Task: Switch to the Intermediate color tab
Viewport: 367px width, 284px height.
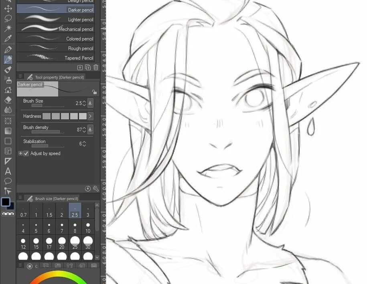Action: coord(70,266)
